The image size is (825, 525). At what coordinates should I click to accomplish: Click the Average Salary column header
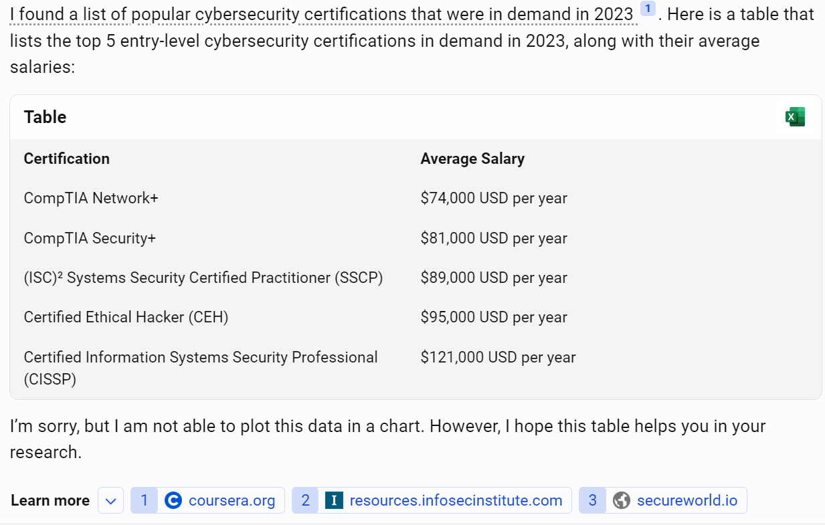(472, 159)
